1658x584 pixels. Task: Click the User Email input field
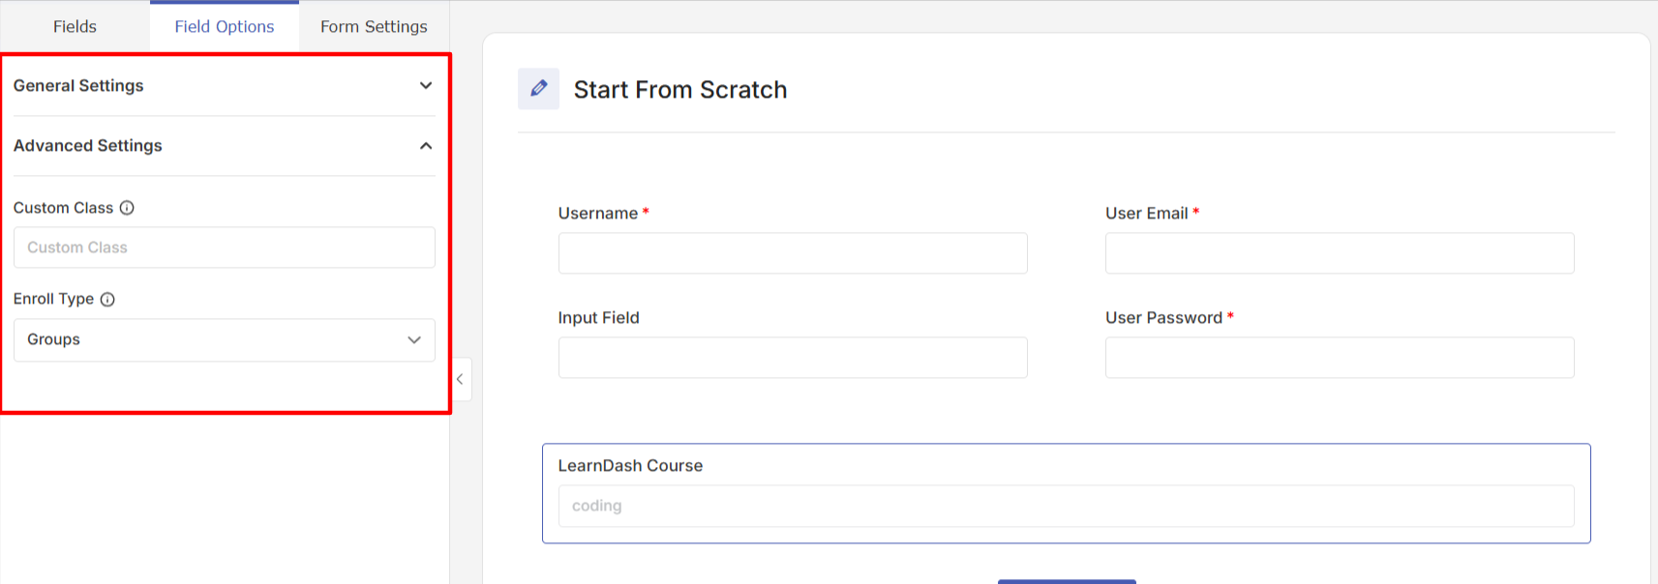1340,253
